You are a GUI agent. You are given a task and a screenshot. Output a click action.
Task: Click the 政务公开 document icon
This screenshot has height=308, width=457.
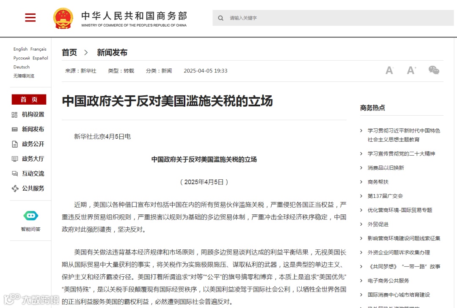[x=14, y=144]
